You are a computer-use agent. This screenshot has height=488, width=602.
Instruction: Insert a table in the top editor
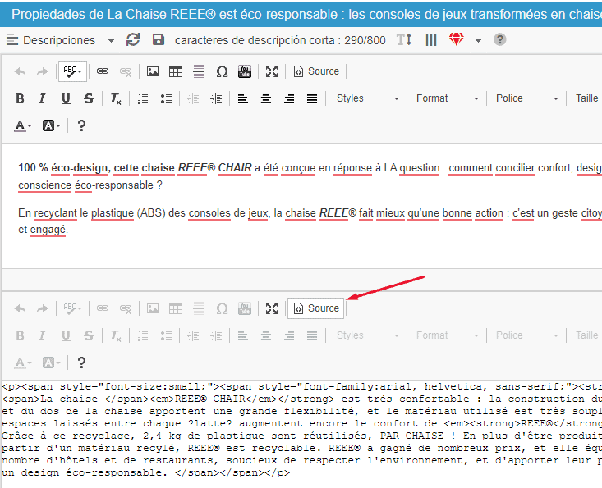pyautogui.click(x=175, y=71)
